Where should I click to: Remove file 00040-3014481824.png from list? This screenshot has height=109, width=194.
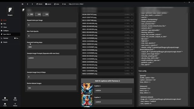(132, 56)
